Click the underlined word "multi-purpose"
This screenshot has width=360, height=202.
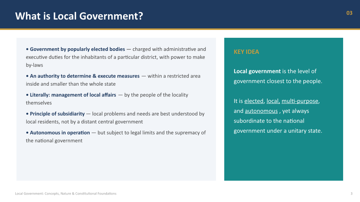coord(300,101)
